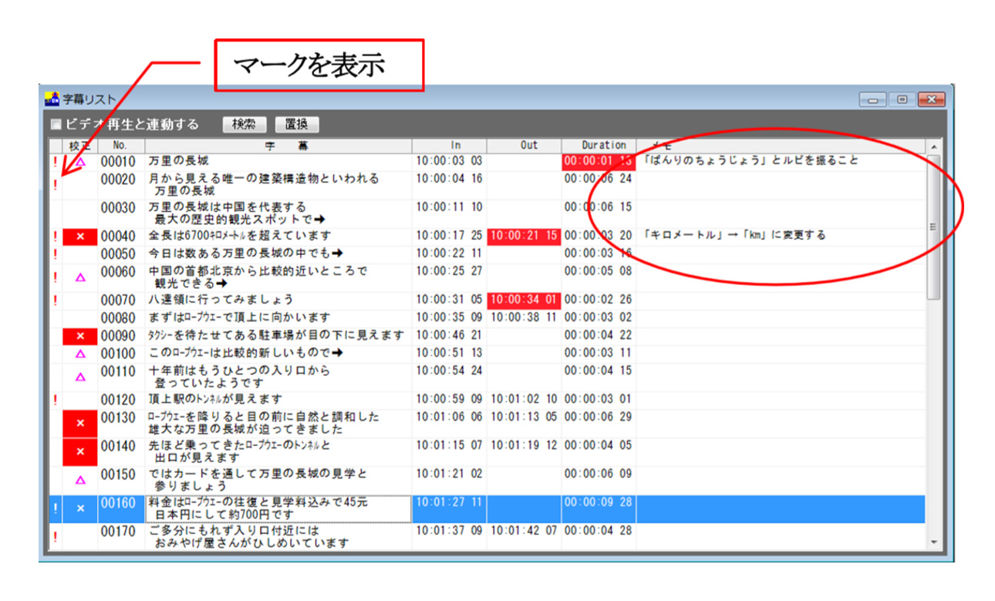Click the 字幕 column header
Viewport: 995px width, 601px height.
tap(278, 145)
